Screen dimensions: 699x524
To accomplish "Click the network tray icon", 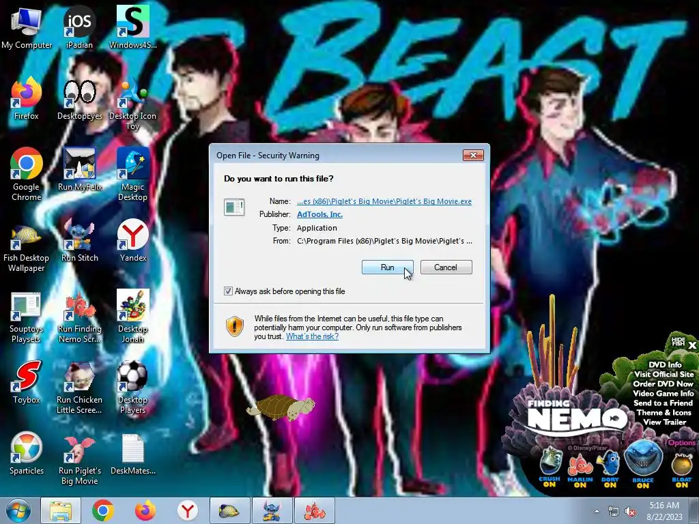I will point(614,512).
